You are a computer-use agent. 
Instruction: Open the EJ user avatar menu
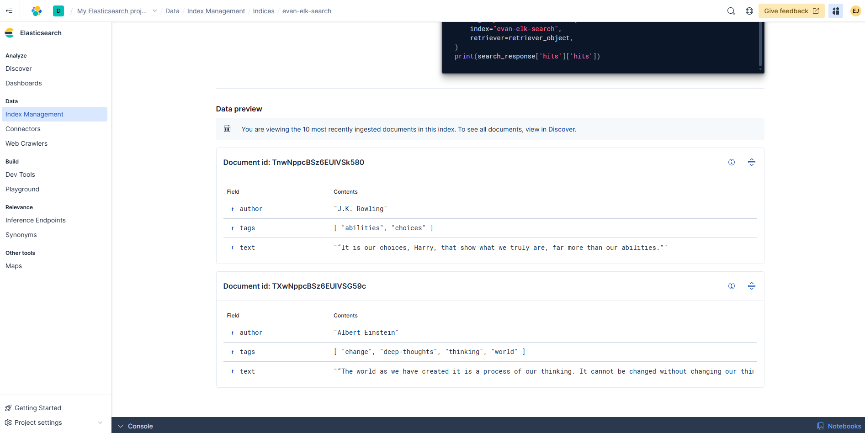coord(856,11)
